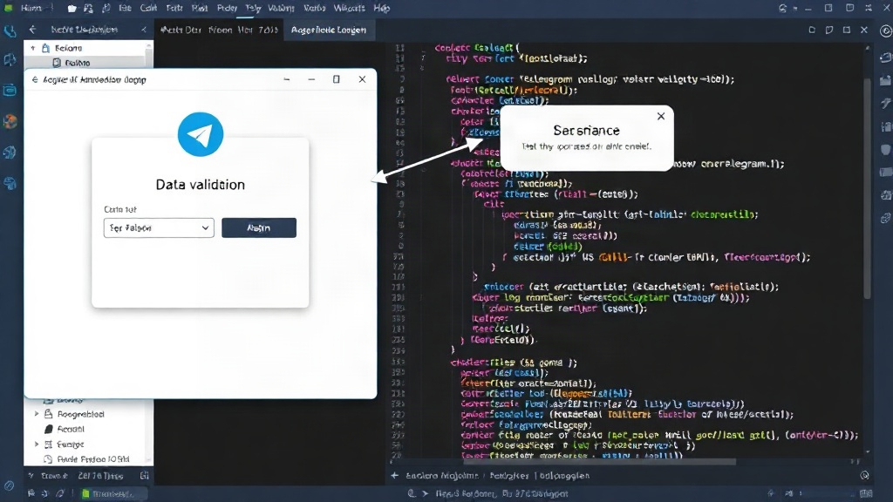This screenshot has height=502, width=893.
Task: Click the clock icon beside Fade Frafoo row
Action: click(x=49, y=458)
